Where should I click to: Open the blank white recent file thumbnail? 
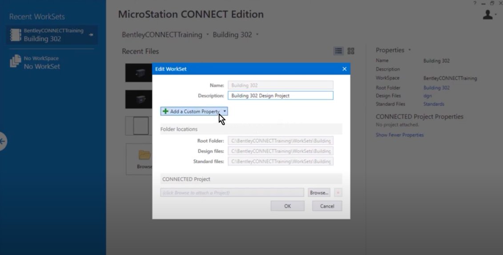(x=139, y=126)
